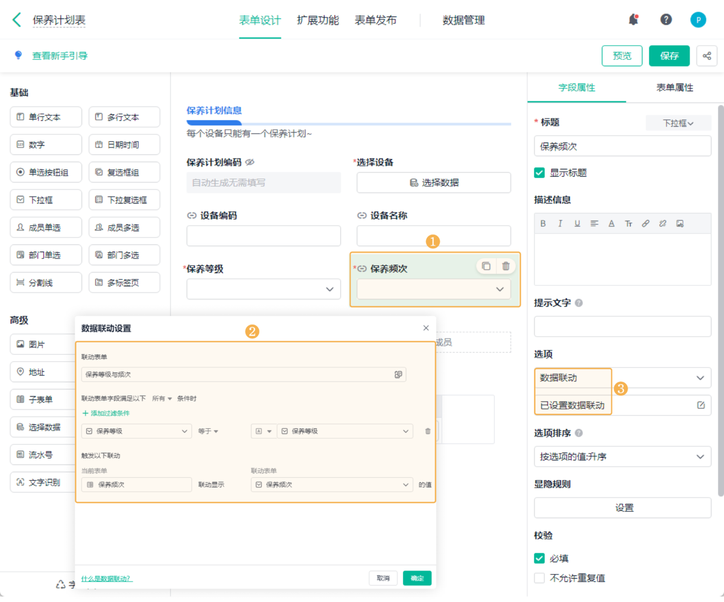The width and height of the screenshot is (724, 602).
Task: Copy the 保养频次 field with duplicate icon
Action: [x=486, y=265]
